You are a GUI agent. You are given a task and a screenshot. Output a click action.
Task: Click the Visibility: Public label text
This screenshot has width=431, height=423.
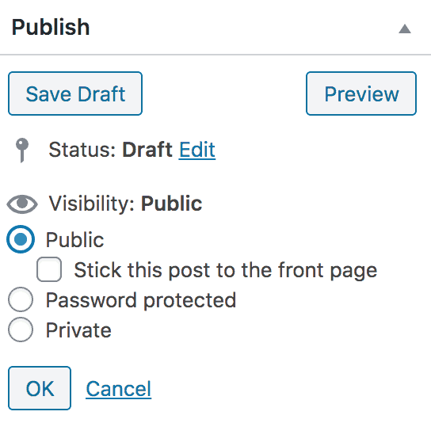(x=125, y=204)
